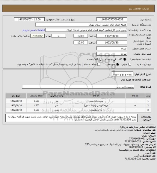Click the need number field 1102005555000033
The width and height of the screenshot is (157, 173).
112,19
